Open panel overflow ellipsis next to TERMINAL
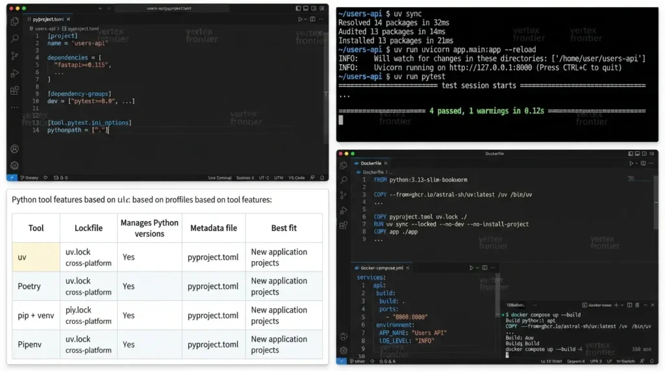Screen dimensions: 665x371 click(534, 305)
